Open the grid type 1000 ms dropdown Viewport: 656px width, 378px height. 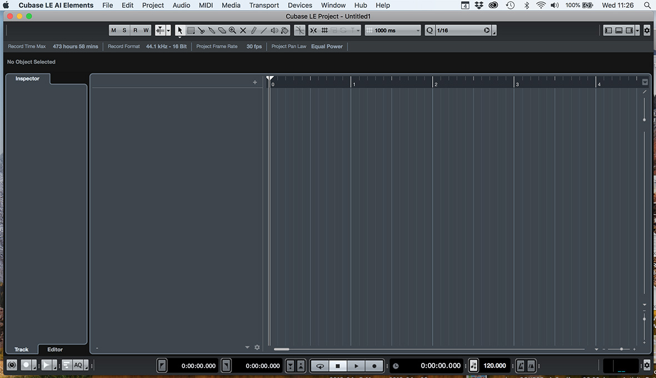(393, 30)
